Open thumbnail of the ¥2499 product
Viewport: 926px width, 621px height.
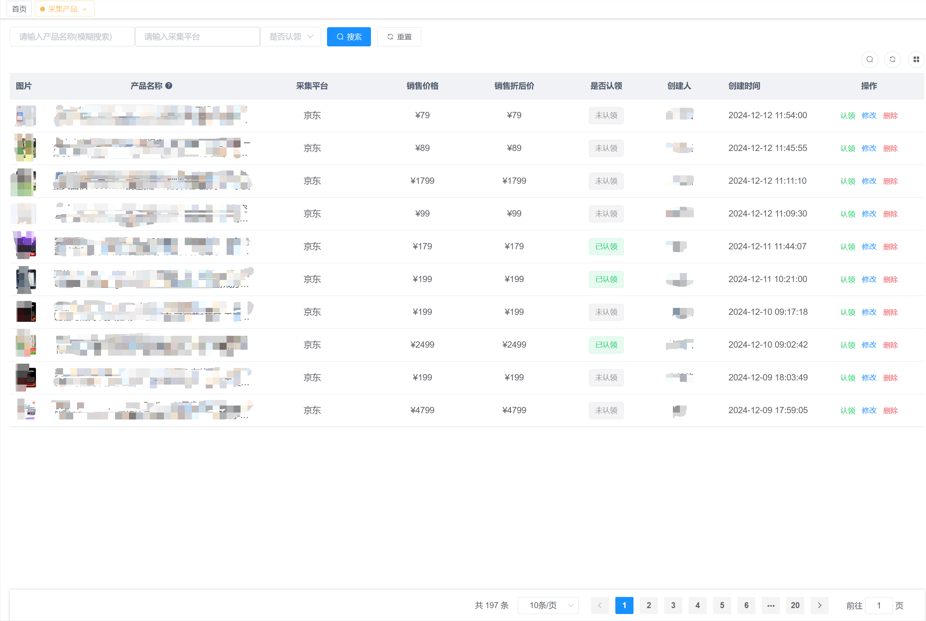25,344
